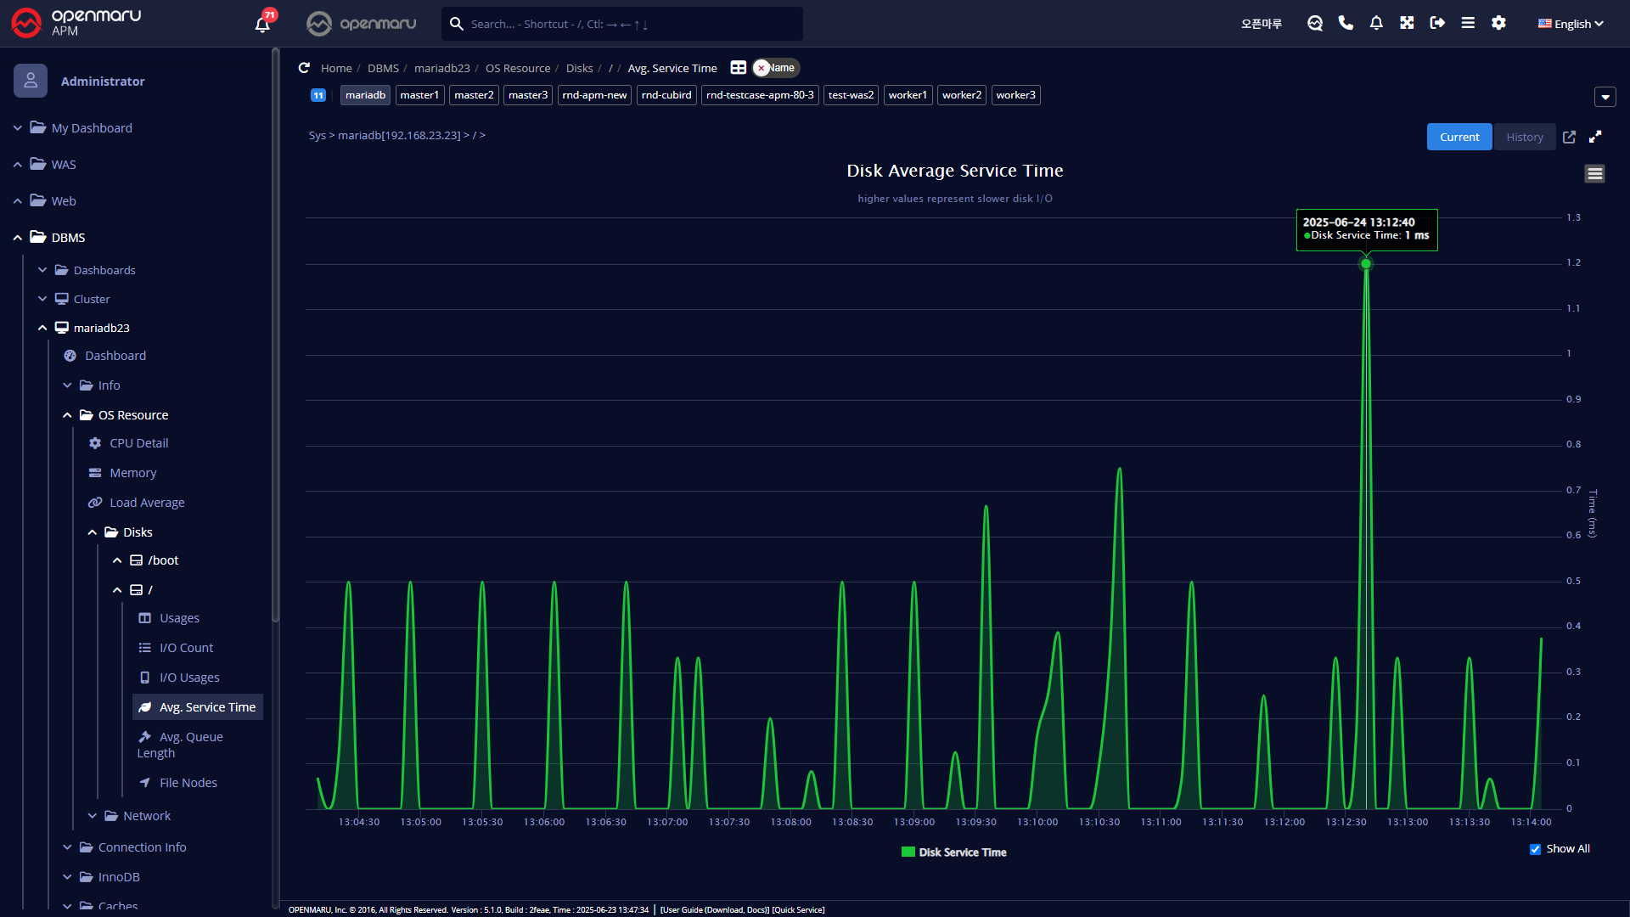Focus the search input field

coord(628,24)
